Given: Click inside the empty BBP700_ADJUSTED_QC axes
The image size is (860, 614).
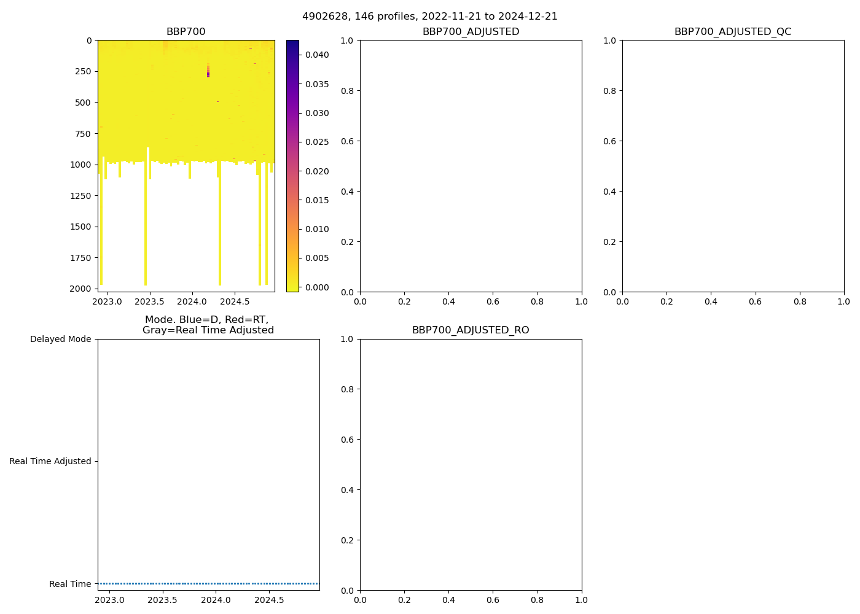Looking at the screenshot, I should pos(733,166).
